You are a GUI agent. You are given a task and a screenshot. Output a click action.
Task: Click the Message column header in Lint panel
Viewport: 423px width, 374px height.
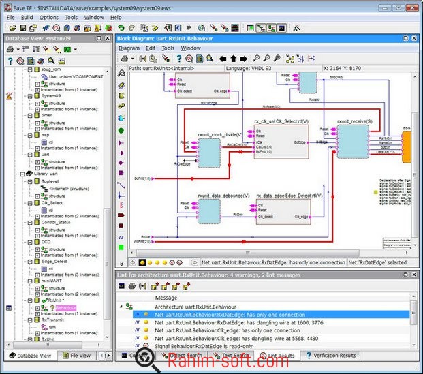[166, 298]
